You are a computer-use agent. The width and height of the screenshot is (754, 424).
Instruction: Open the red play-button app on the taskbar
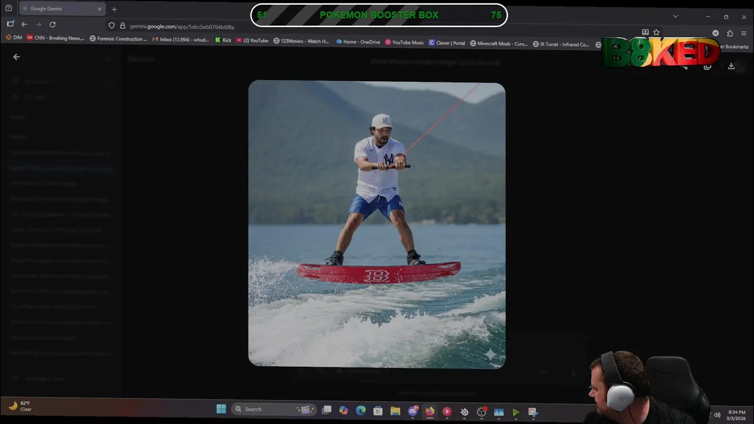click(447, 412)
